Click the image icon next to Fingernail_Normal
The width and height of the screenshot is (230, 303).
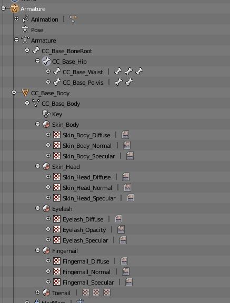(126, 271)
